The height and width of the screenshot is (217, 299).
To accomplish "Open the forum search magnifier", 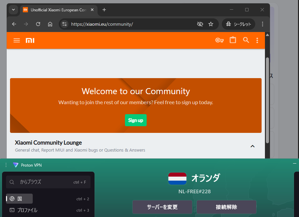I will coord(246,40).
